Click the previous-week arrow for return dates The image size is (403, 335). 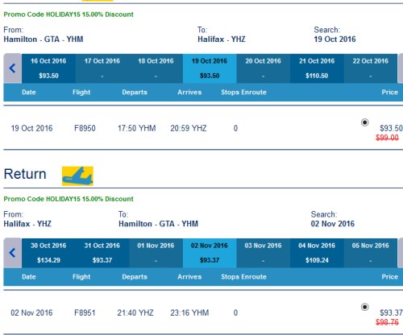click(x=12, y=253)
